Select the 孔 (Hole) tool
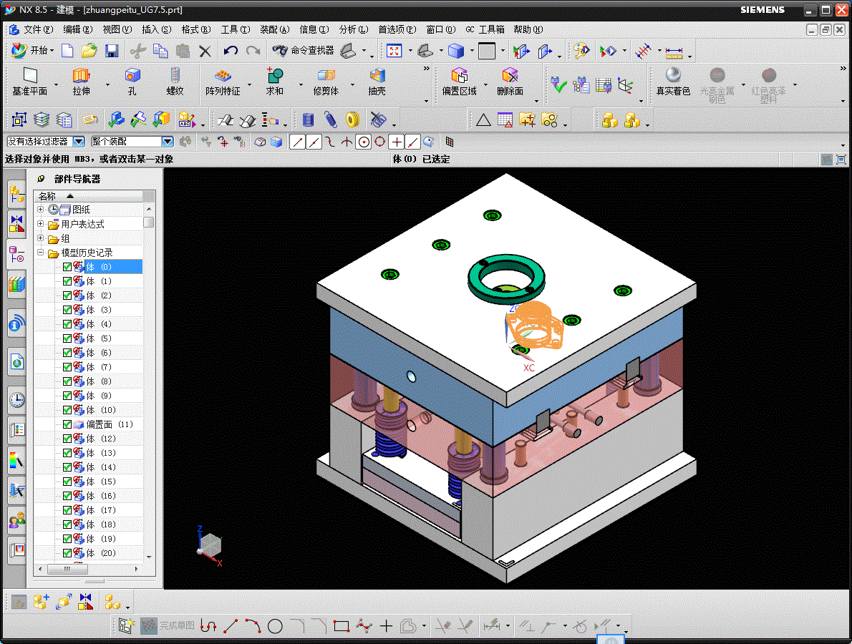This screenshot has width=852, height=644. click(132, 76)
